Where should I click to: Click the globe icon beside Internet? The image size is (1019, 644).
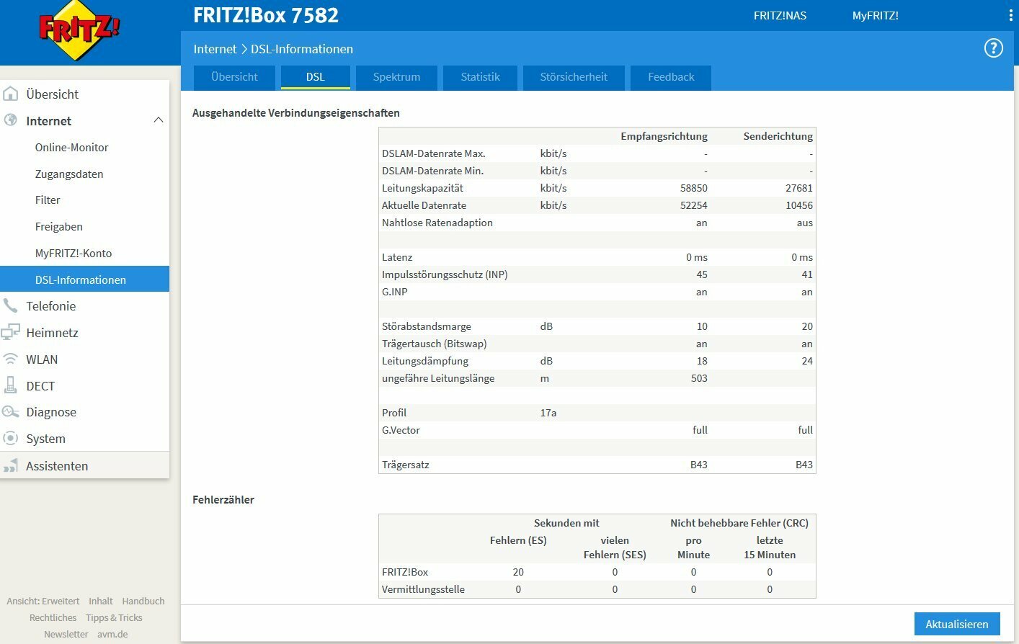click(x=11, y=120)
